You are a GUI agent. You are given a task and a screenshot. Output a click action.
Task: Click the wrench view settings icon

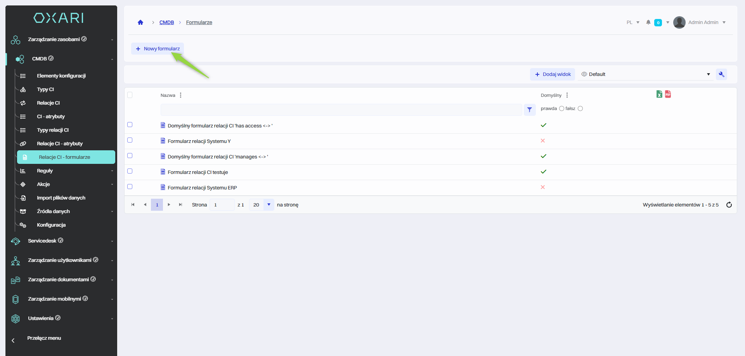(721, 74)
